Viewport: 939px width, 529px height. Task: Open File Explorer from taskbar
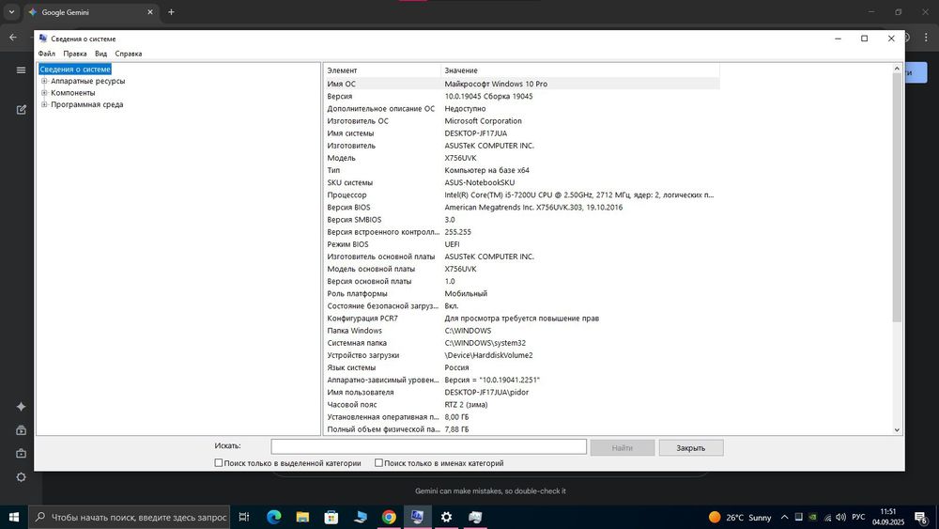click(302, 517)
